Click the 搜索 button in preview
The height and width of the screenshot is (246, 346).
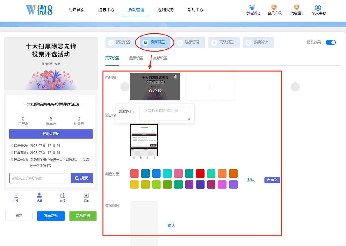click(82, 178)
